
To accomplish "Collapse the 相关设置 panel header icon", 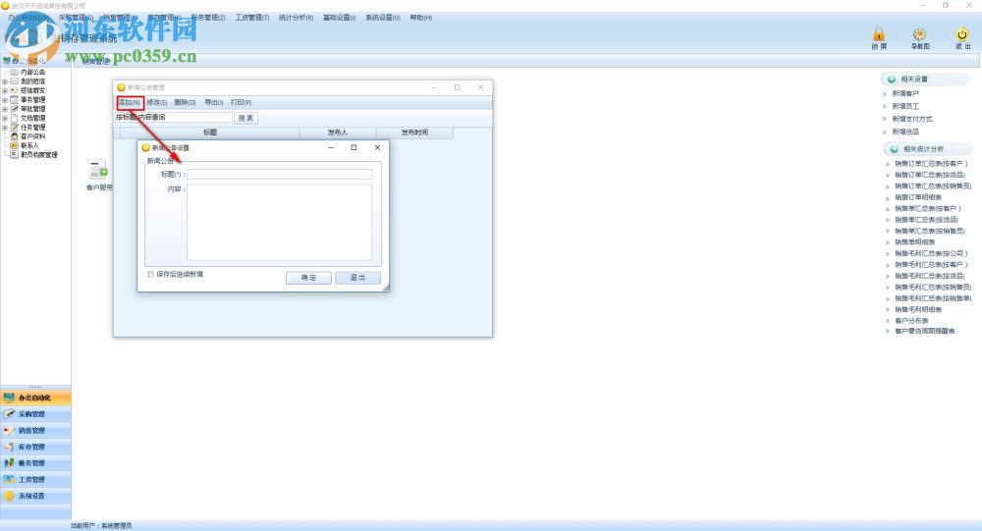I will (x=892, y=80).
